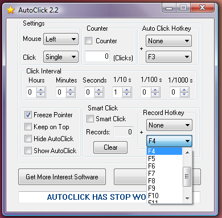This screenshot has height=218, width=222.
Task: Increase the Hours spinner up arrow
Action: point(41,90)
